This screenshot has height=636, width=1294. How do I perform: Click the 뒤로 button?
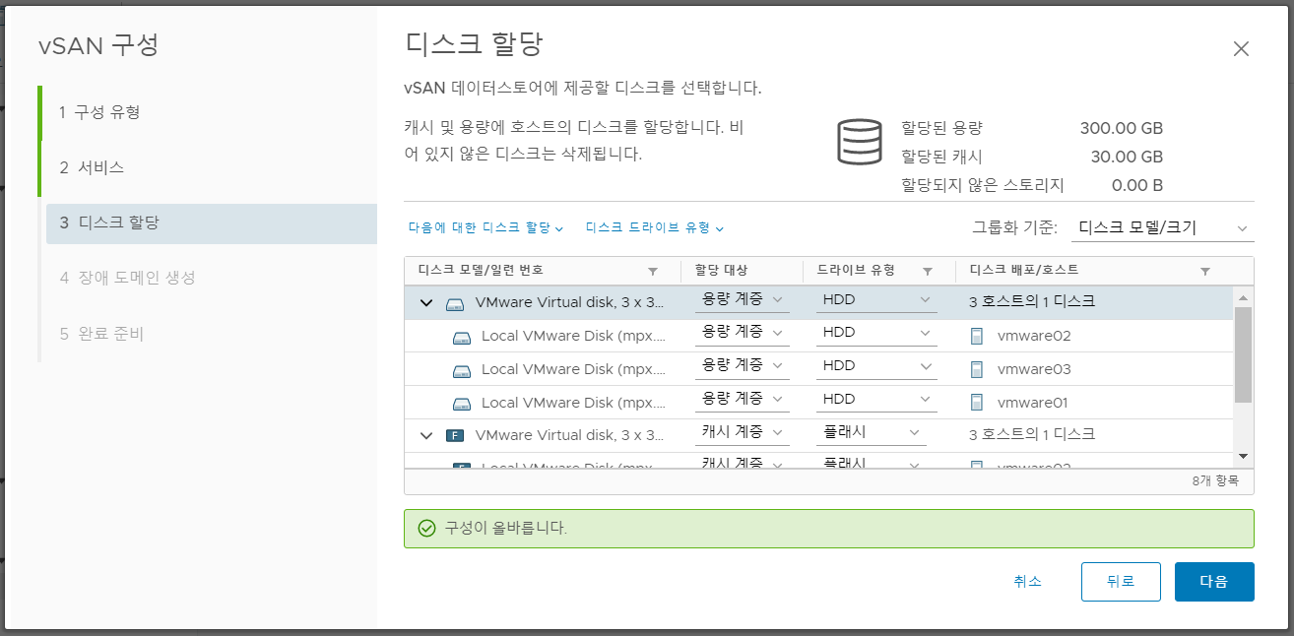click(x=1121, y=582)
